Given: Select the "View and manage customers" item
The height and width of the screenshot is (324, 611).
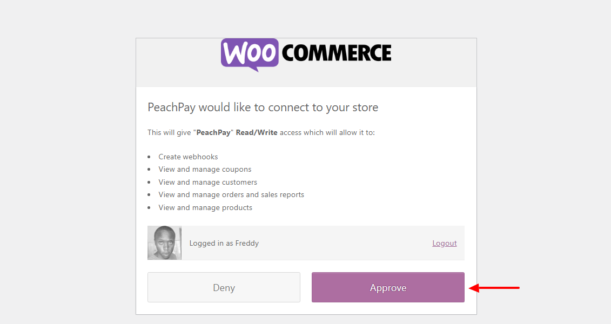Looking at the screenshot, I should [x=208, y=182].
